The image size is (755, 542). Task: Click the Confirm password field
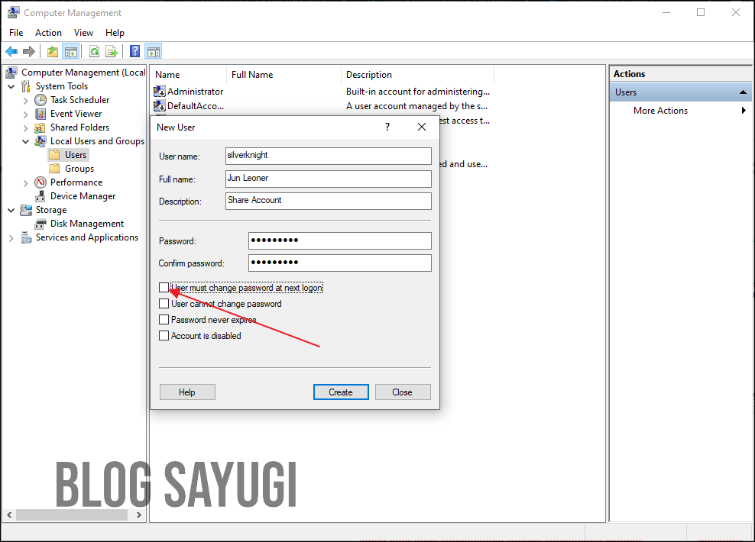tap(340, 263)
